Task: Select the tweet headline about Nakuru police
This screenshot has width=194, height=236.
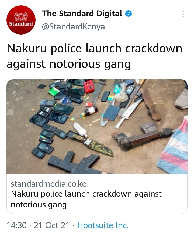Action: (x=94, y=56)
